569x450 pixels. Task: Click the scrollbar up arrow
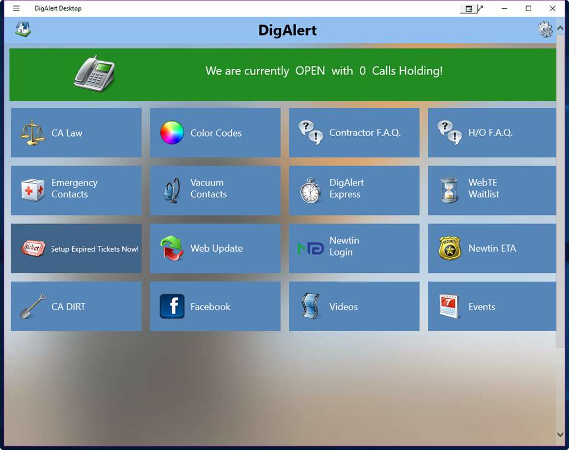pyautogui.click(x=560, y=28)
